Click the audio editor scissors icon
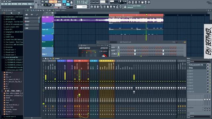Viewport: 212px width, 119px height. coord(132,2)
